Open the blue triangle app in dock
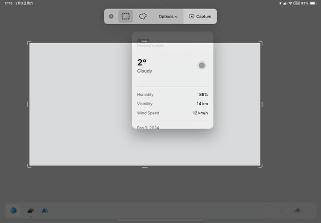 tap(45, 210)
